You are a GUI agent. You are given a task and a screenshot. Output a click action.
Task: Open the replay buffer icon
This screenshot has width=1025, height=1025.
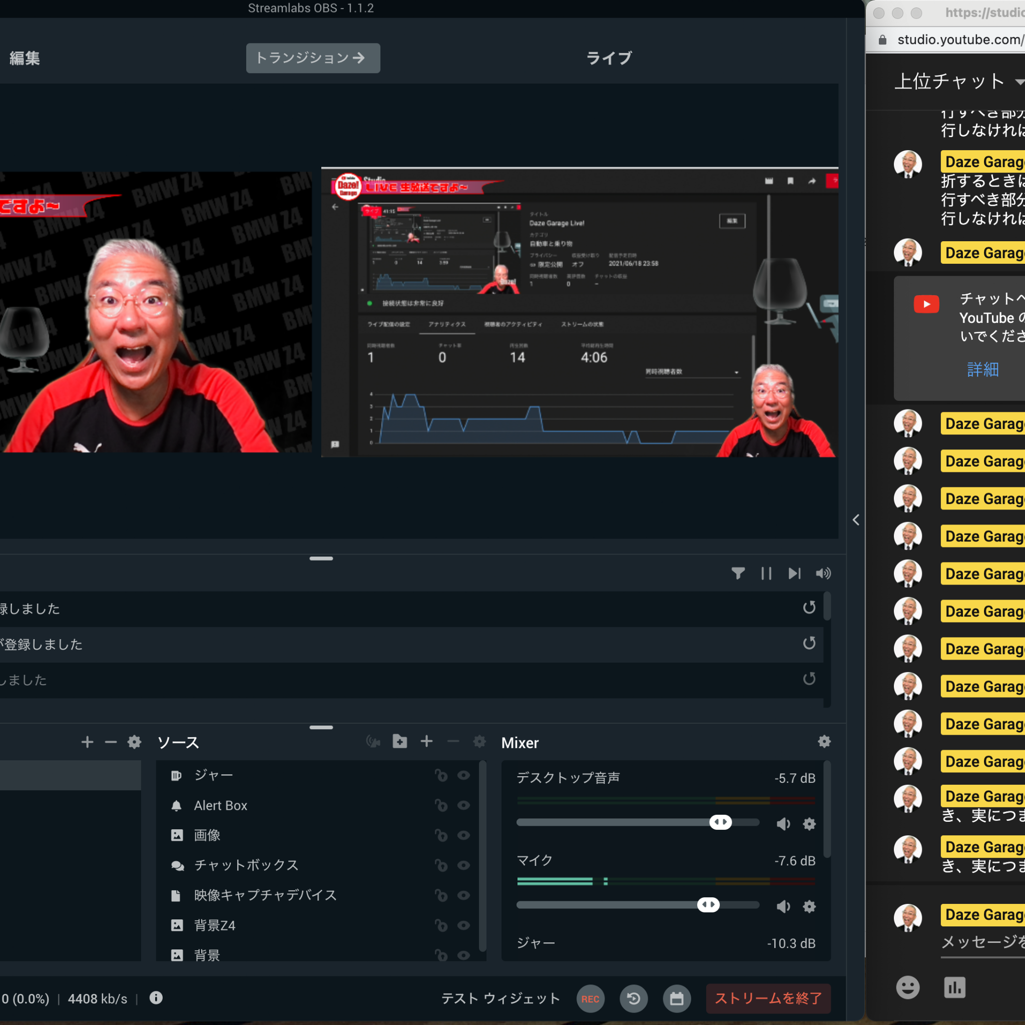[634, 999]
